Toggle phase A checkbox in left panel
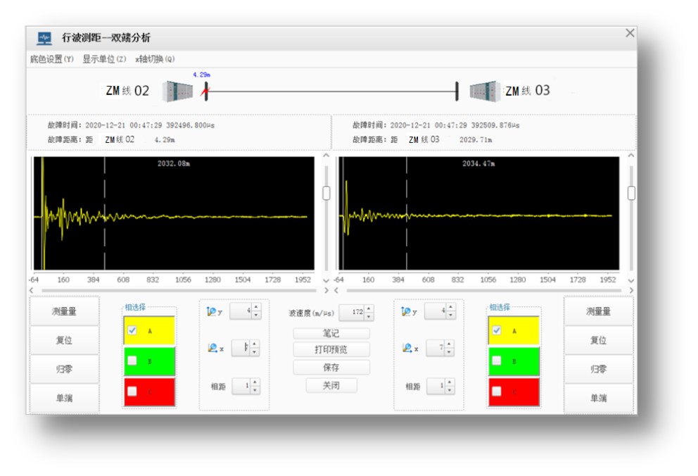Screen dimensions: 698x476 (x=132, y=330)
